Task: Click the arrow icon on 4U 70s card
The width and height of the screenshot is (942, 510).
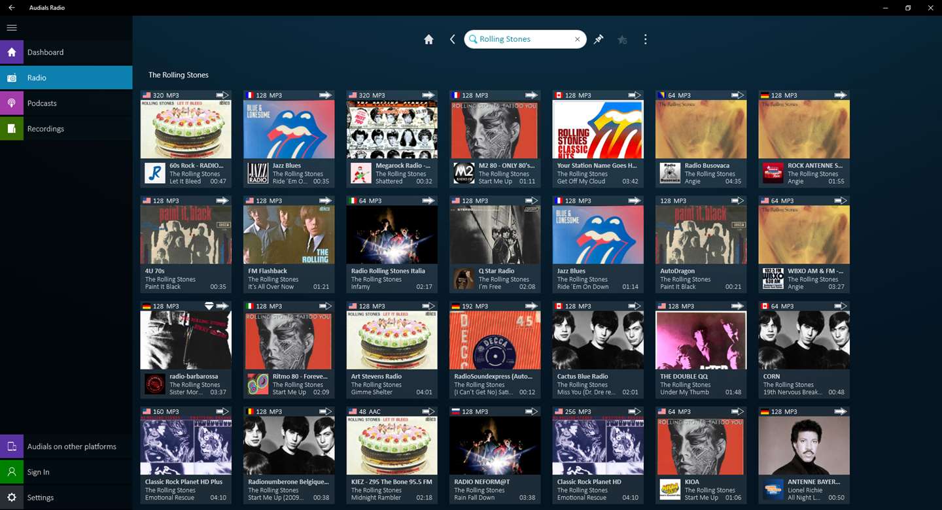Action: [x=222, y=201]
